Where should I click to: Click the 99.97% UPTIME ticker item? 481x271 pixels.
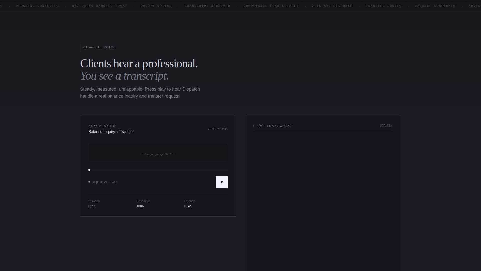pyautogui.click(x=156, y=6)
